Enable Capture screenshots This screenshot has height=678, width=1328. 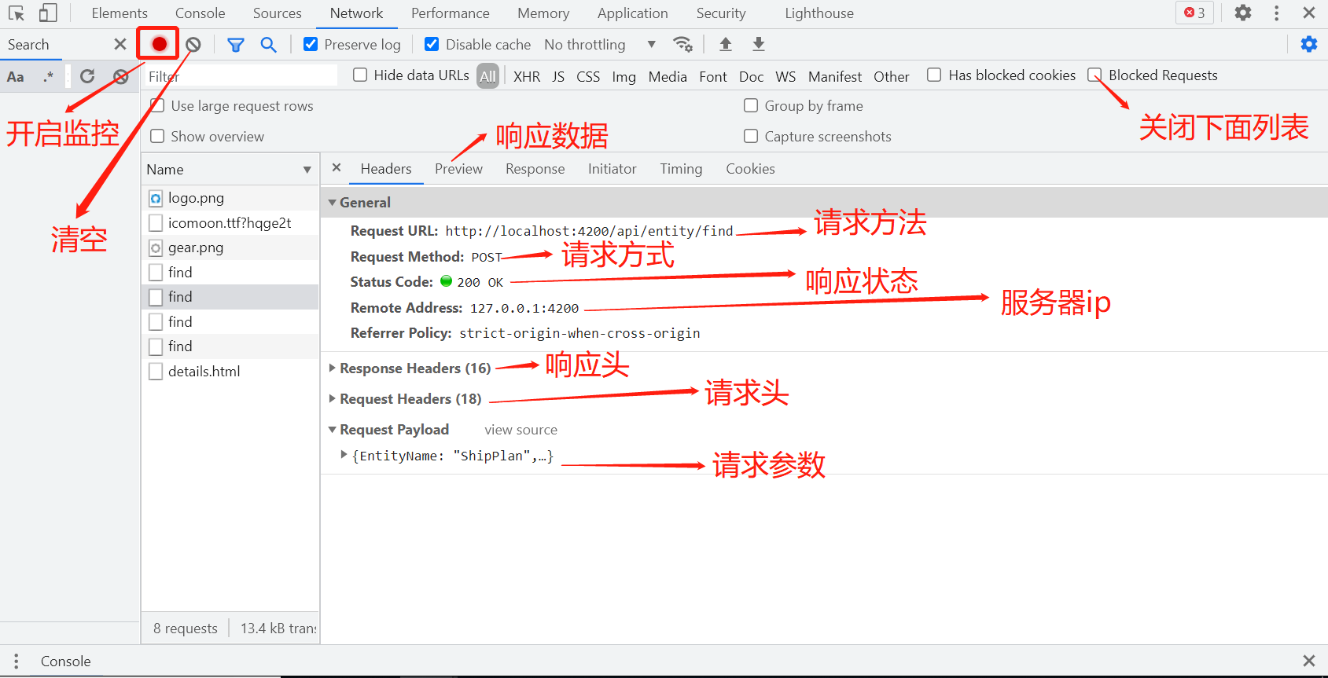[x=751, y=136]
